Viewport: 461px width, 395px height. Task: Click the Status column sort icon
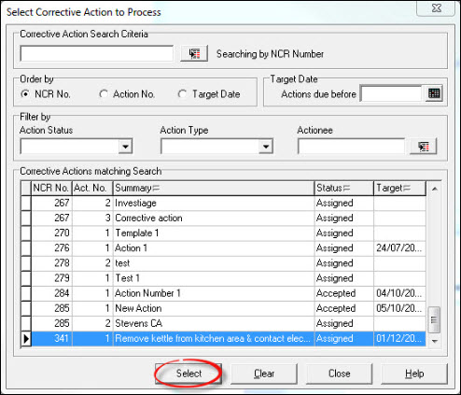(x=346, y=188)
